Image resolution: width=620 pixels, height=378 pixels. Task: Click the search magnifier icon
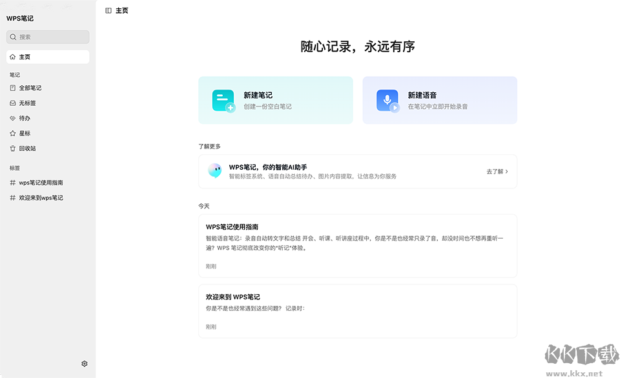(13, 37)
